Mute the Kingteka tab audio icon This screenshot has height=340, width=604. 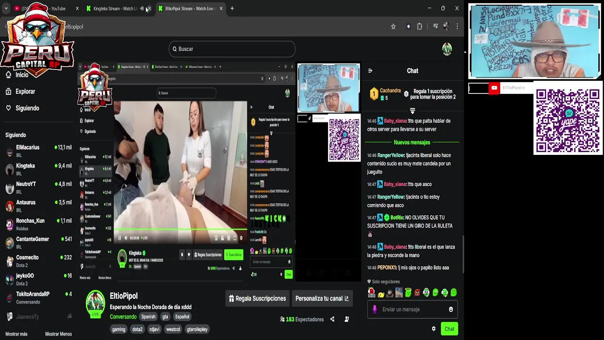coord(142,8)
